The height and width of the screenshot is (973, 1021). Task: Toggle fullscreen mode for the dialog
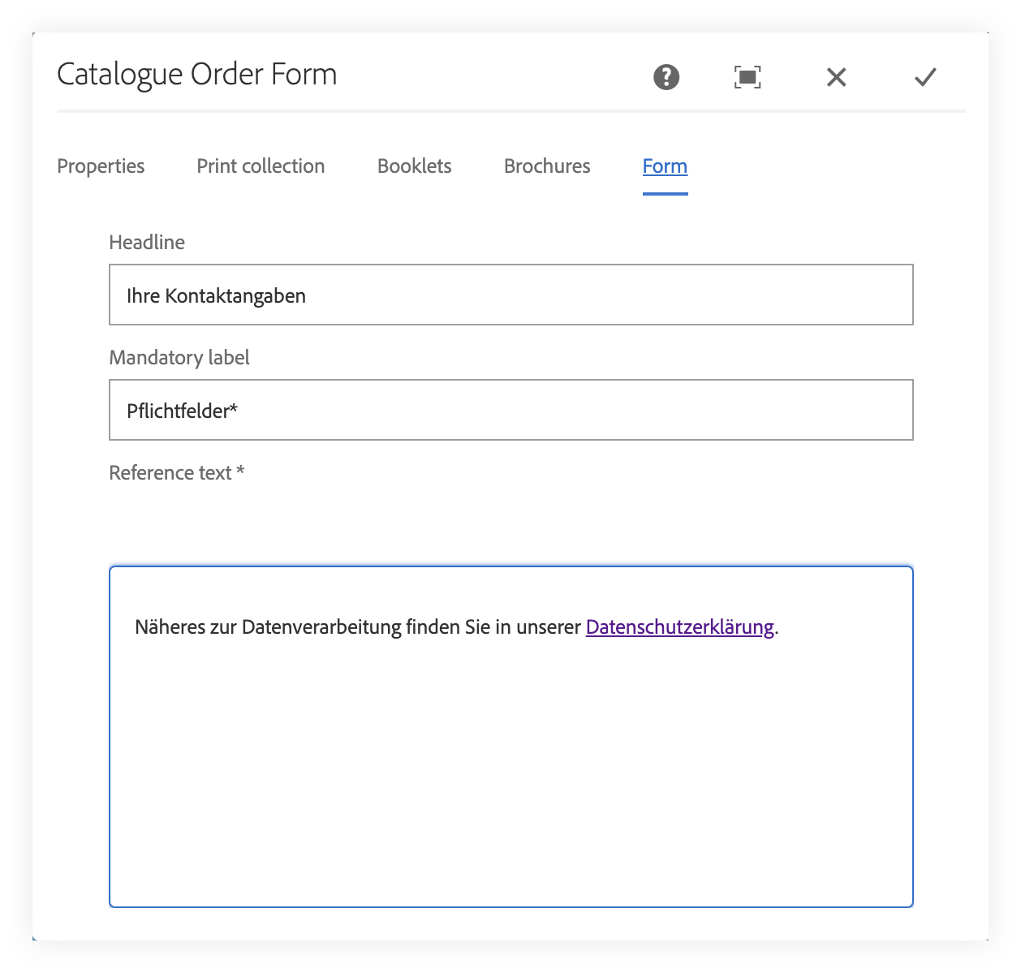pyautogui.click(x=747, y=77)
